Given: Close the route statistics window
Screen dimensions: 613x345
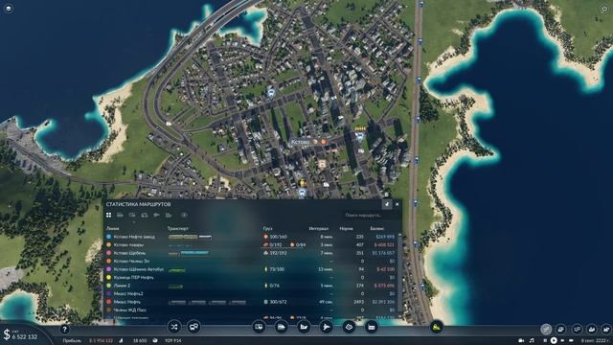Looking at the screenshot, I should [397, 204].
